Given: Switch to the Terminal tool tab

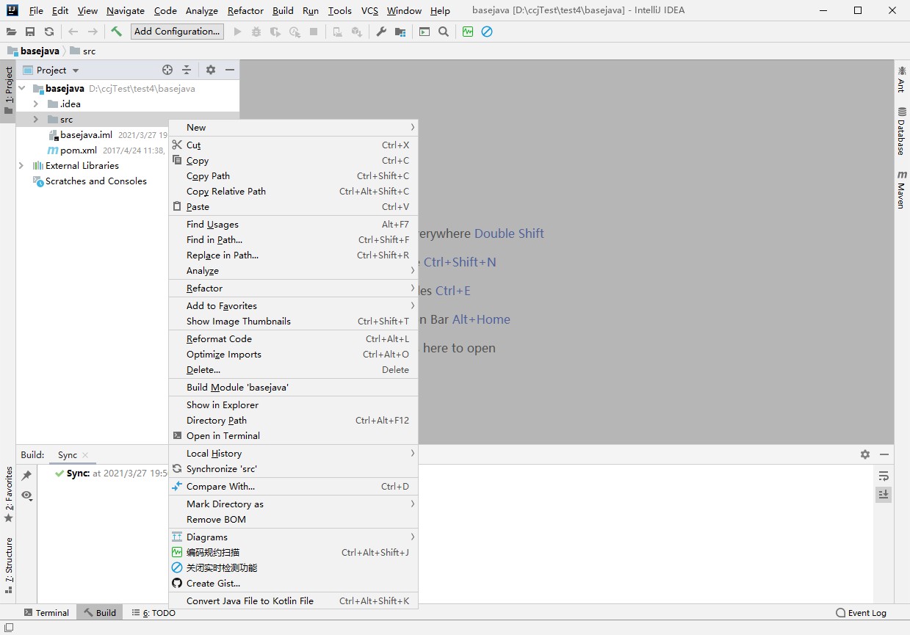Looking at the screenshot, I should coord(46,613).
